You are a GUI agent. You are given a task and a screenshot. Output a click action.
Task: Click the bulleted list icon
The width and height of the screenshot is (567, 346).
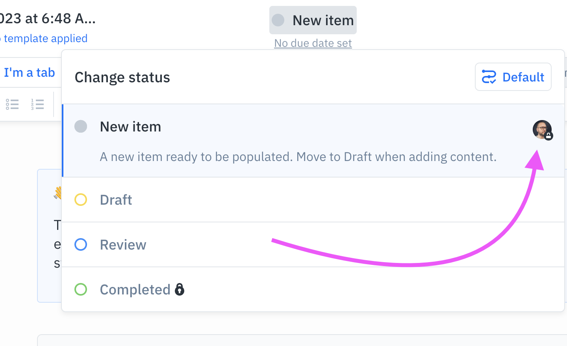pyautogui.click(x=12, y=104)
